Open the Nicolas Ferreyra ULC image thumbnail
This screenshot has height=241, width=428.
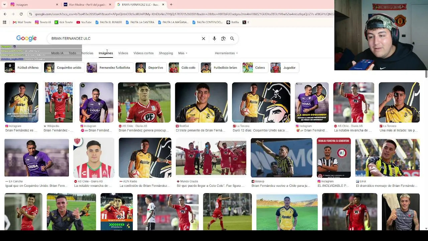[334, 158]
